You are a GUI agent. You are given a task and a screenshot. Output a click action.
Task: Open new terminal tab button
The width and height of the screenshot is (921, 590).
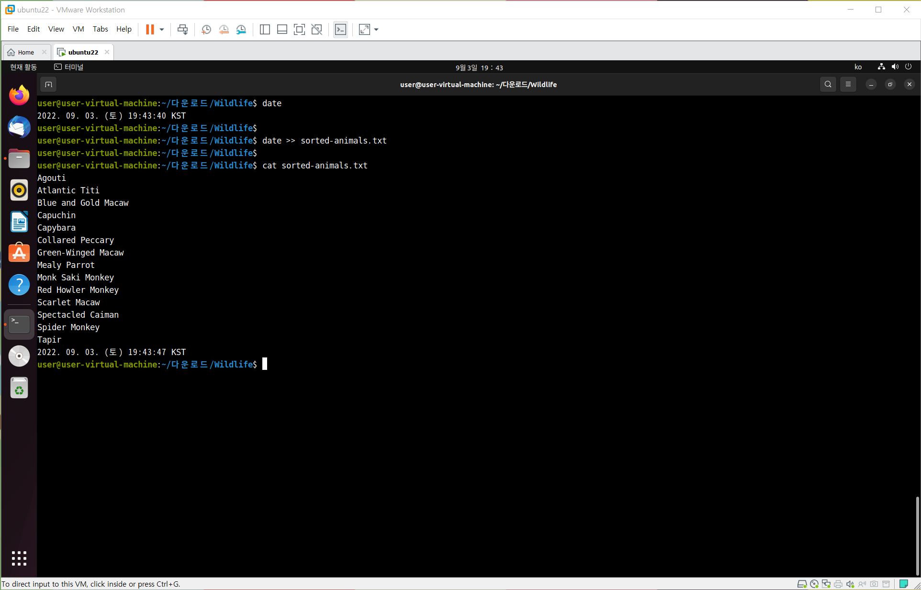click(x=48, y=85)
